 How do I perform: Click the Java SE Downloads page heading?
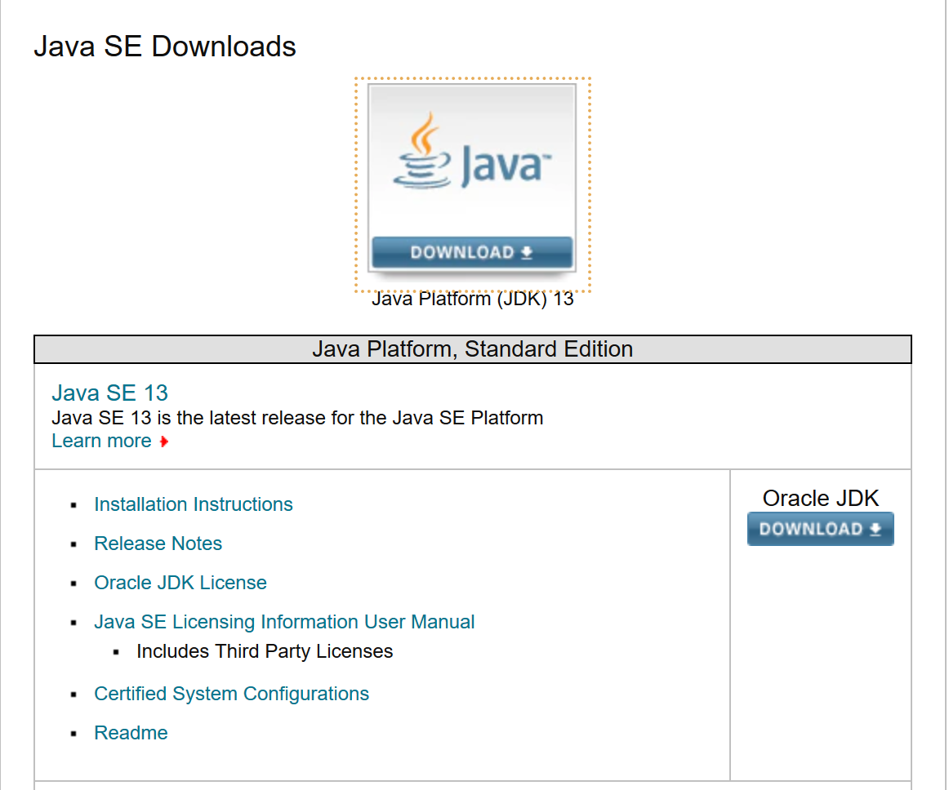coord(165,47)
